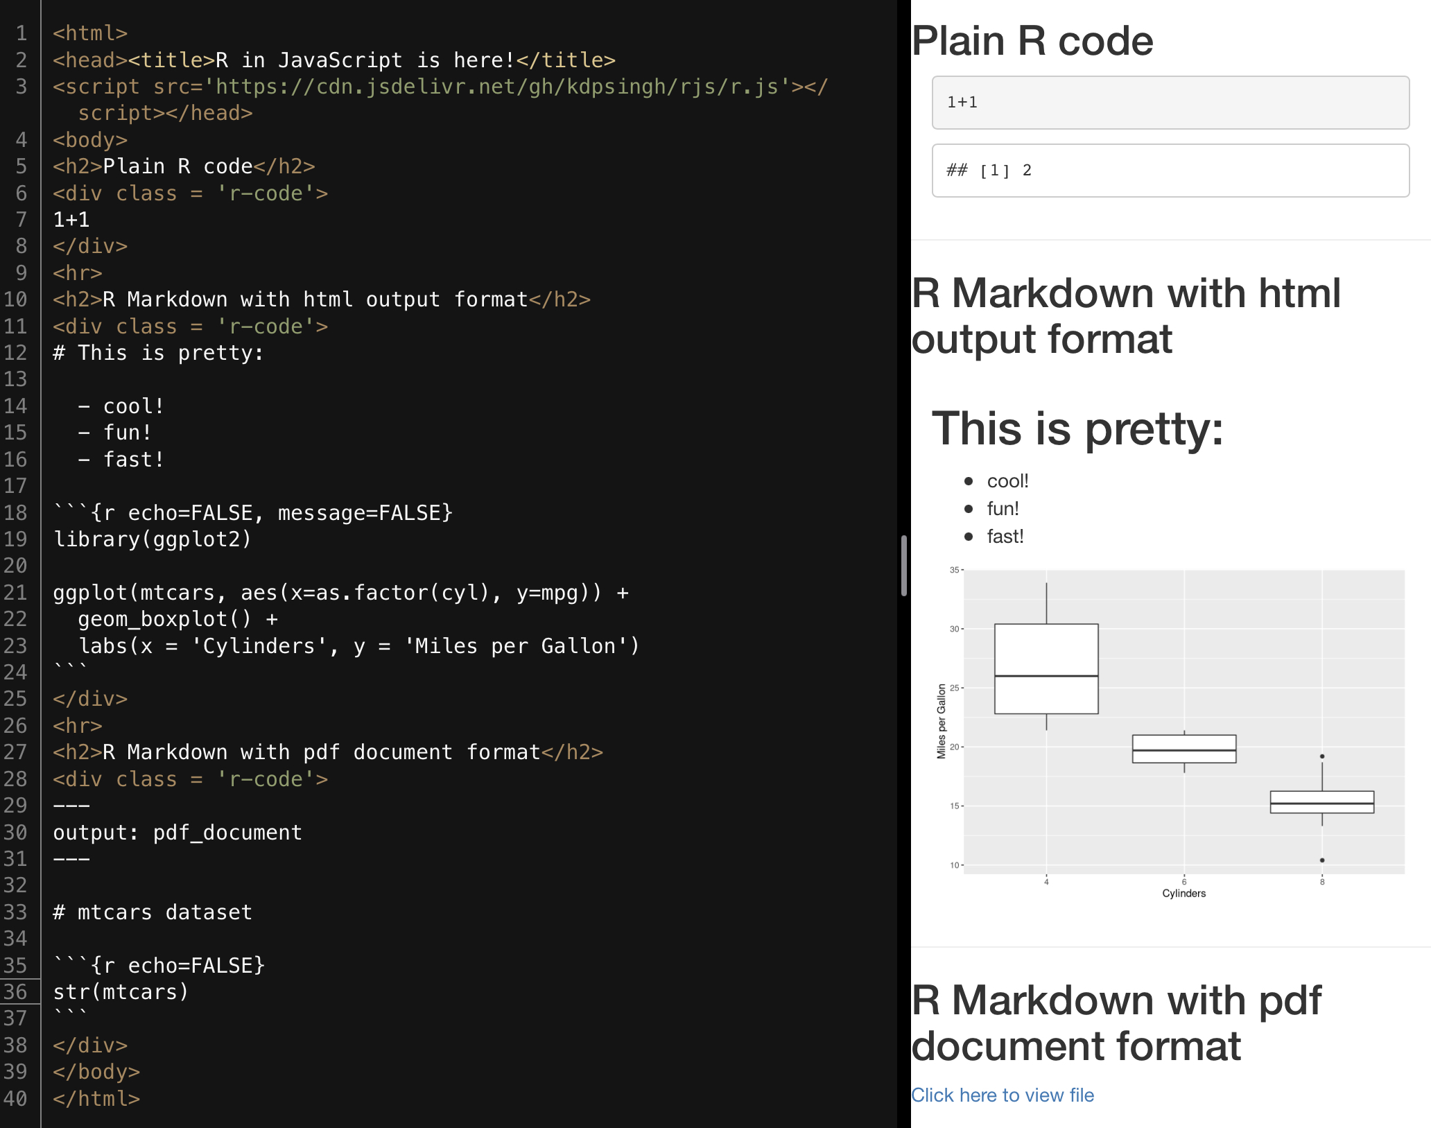Click 'fast!' bullet item in preview
Viewport: 1431px width, 1128px height.
point(1005,537)
